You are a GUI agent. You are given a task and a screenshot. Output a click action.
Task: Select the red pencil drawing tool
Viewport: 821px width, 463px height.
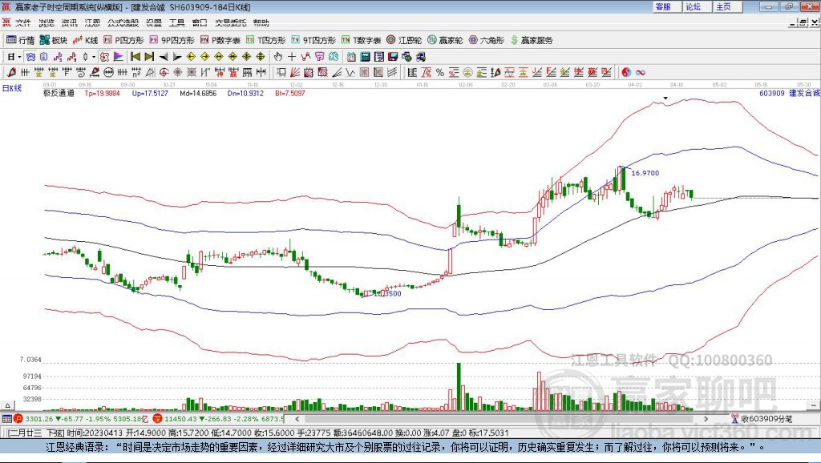11,72
